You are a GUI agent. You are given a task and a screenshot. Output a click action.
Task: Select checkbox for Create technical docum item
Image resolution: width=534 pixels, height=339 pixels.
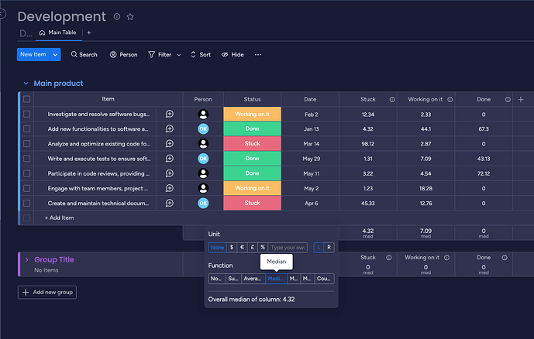click(x=27, y=203)
